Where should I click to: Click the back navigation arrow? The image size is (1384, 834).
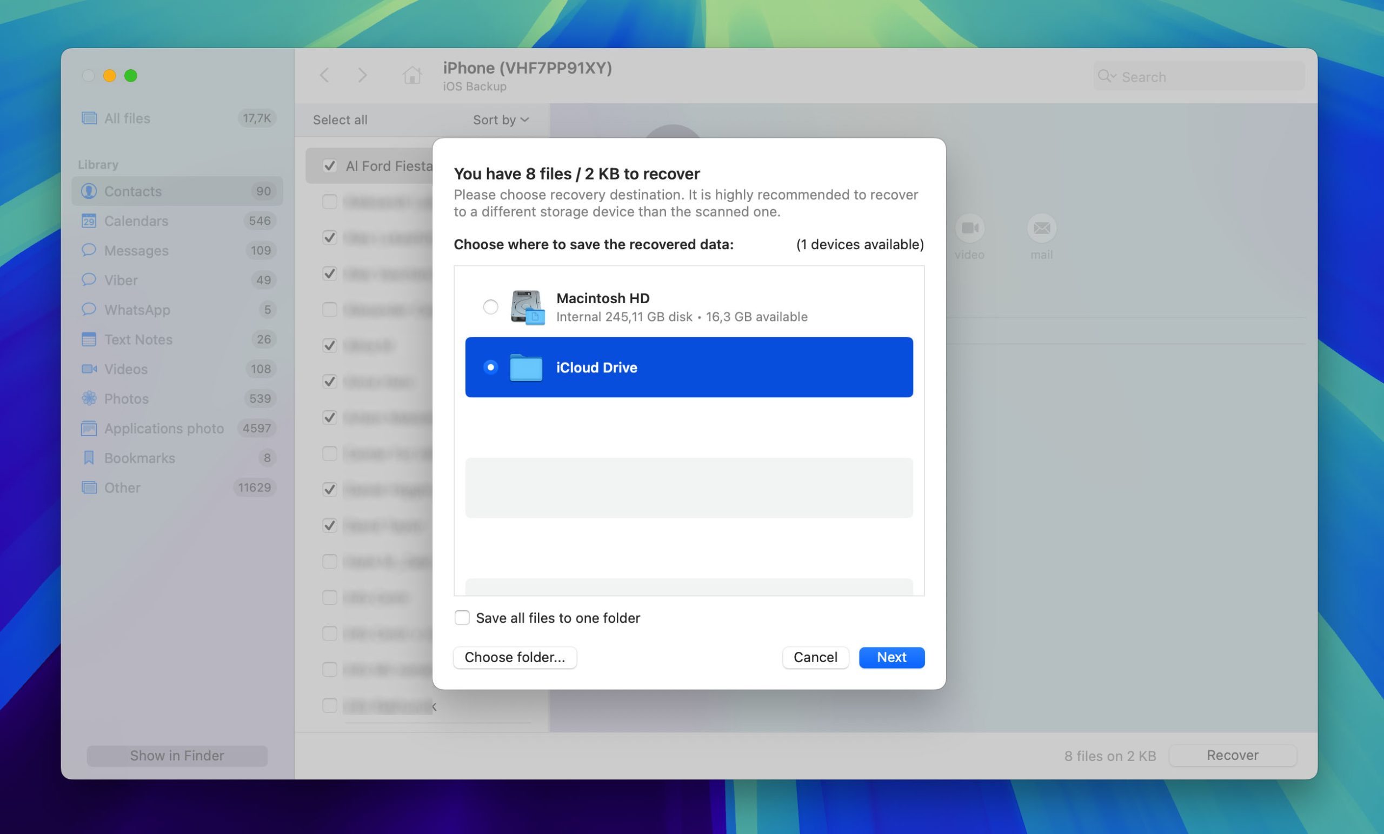pyautogui.click(x=326, y=75)
